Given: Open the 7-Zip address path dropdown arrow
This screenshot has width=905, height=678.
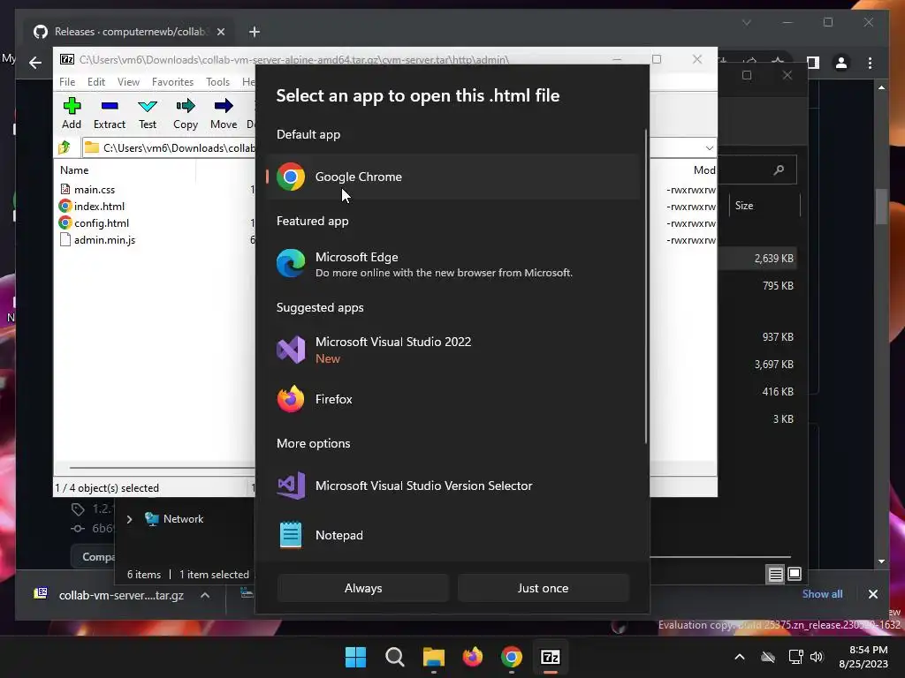Looking at the screenshot, I should point(710,148).
